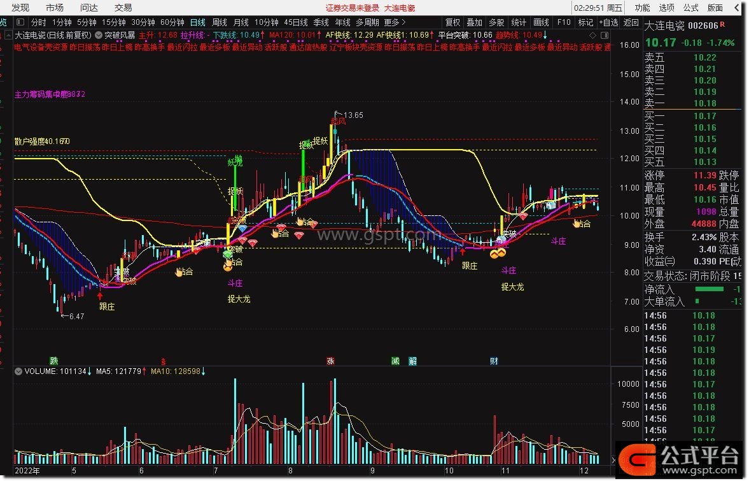The height and width of the screenshot is (481, 749).
Task: Click the 统计 statistics button
Action: [x=519, y=22]
